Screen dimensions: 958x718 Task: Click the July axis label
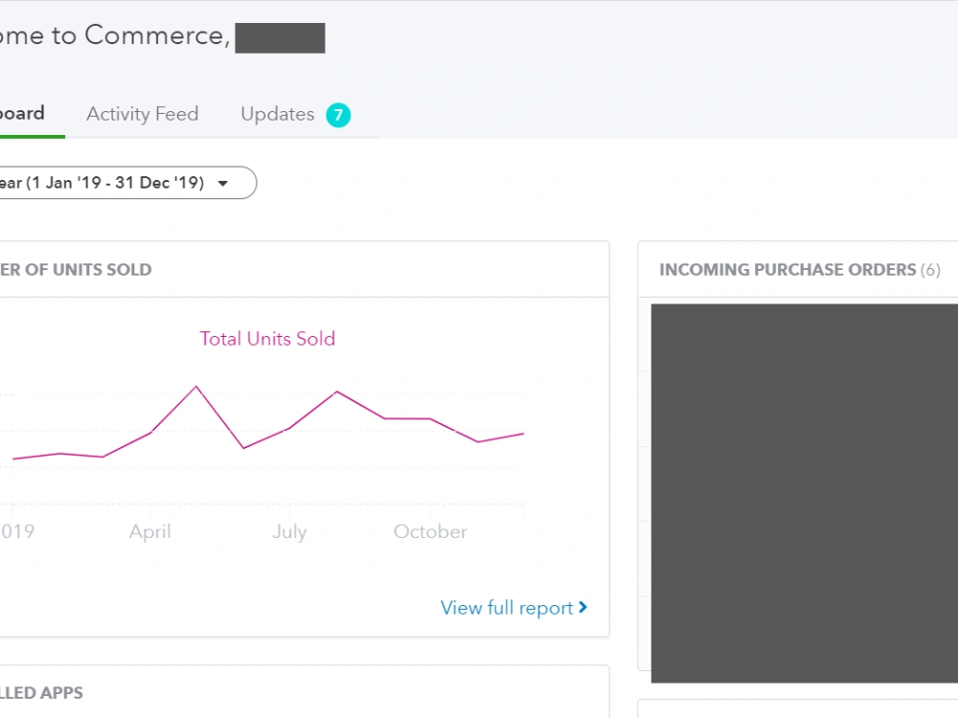tap(289, 531)
